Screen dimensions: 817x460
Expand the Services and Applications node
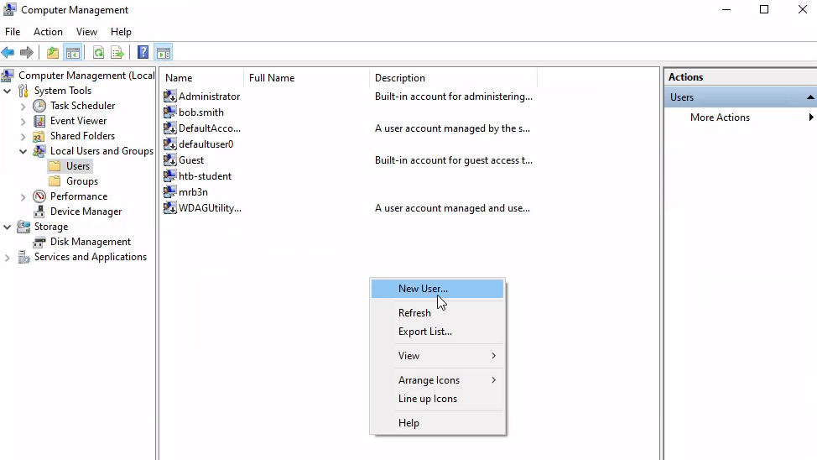tap(8, 257)
